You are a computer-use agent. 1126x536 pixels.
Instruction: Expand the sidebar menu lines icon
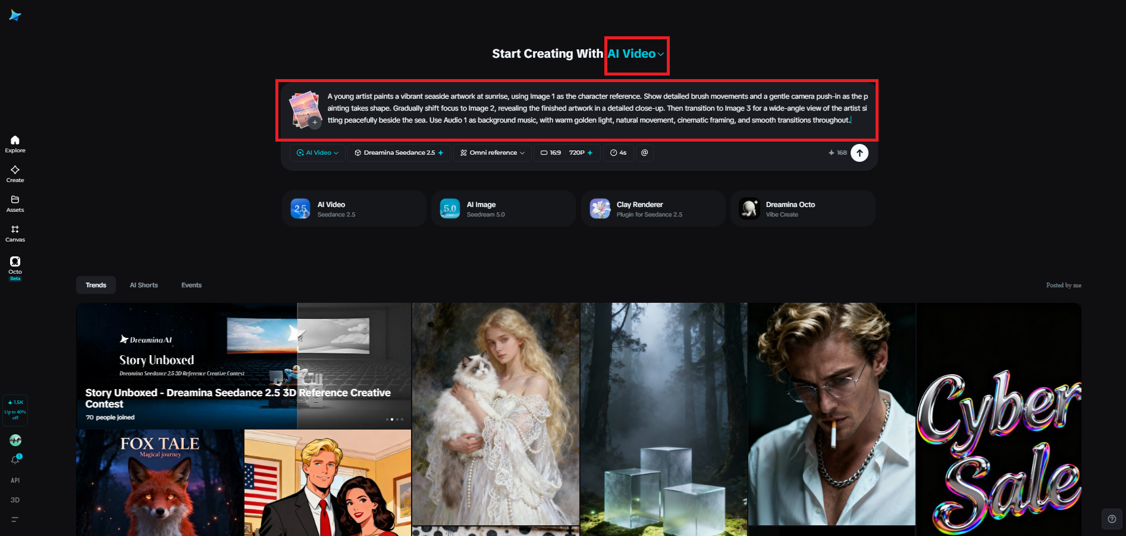[x=15, y=519]
